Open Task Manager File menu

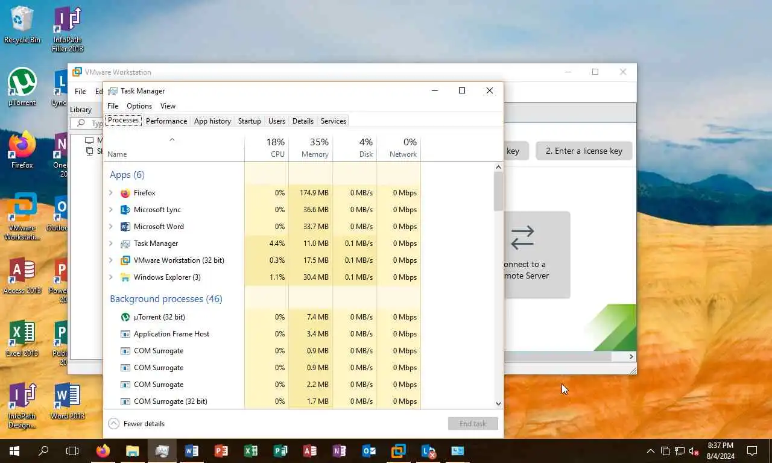[113, 106]
